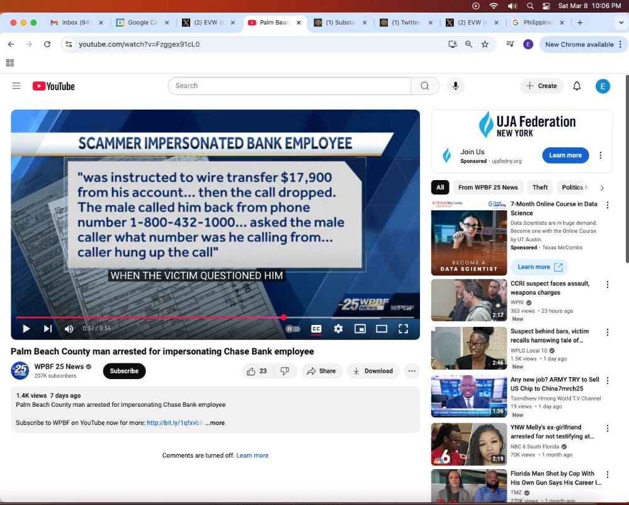
Task: Open macOS Control Center
Action: pyautogui.click(x=546, y=6)
